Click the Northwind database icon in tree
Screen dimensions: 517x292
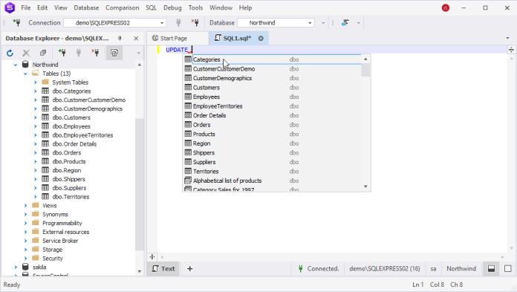pyautogui.click(x=25, y=65)
